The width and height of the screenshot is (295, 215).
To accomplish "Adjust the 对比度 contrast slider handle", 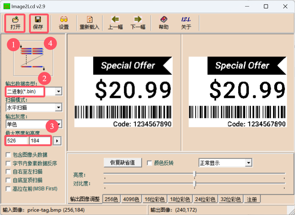I will point(195,184).
